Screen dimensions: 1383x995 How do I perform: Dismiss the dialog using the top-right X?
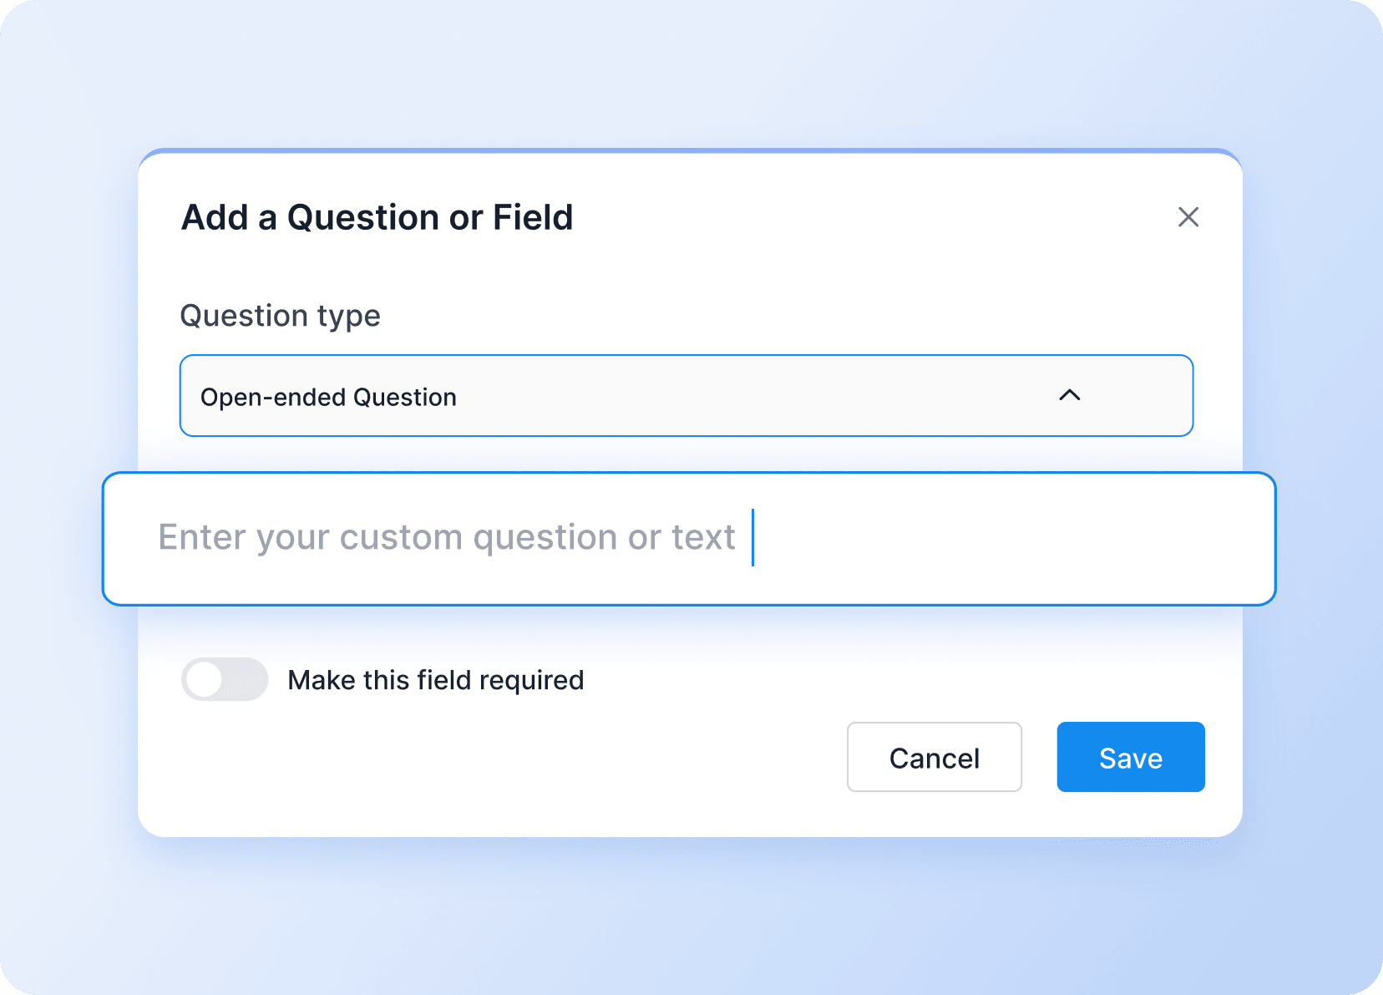(x=1188, y=217)
